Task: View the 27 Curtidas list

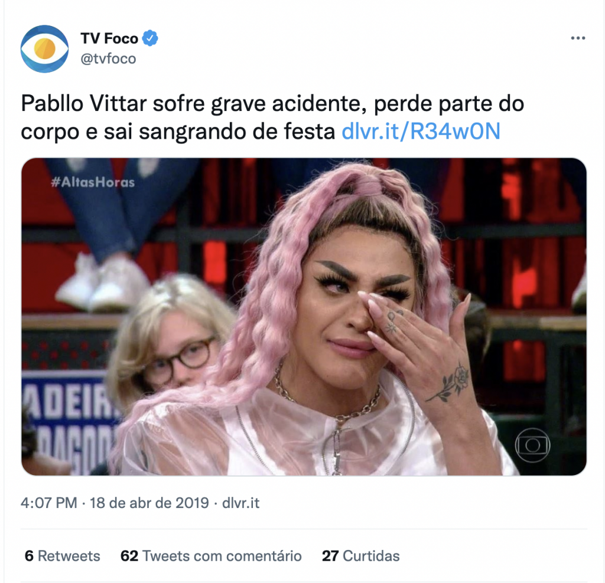Action: (x=361, y=556)
